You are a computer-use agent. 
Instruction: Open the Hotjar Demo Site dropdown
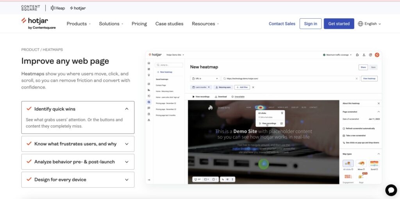tap(175, 55)
